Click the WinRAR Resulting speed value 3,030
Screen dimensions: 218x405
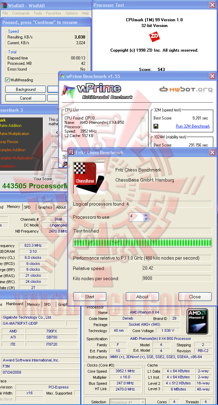(80, 37)
